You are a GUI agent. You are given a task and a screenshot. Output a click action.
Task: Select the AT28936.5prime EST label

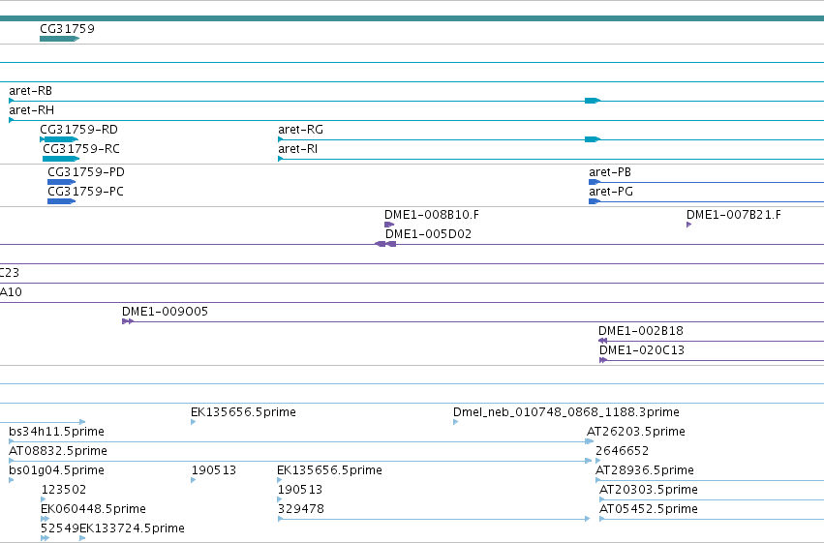[645, 470]
